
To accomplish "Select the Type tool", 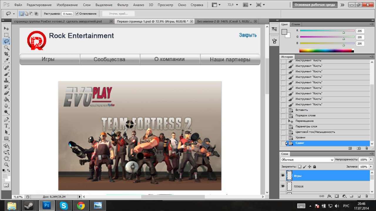I will coord(6,126).
